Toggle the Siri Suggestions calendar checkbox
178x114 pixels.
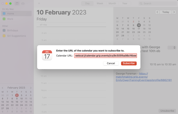point(4,36)
